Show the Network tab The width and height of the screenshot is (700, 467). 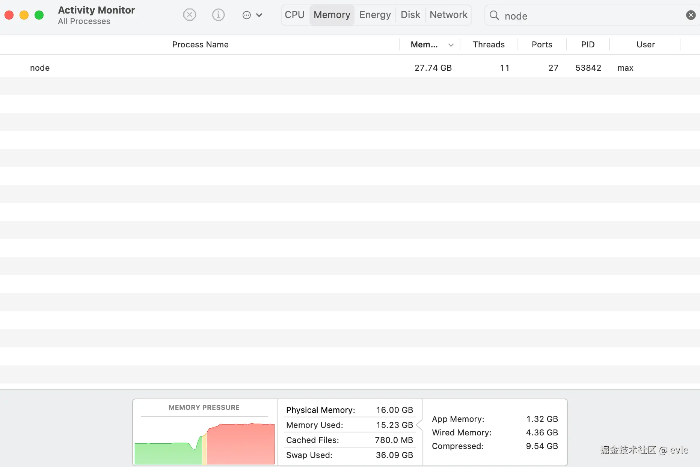448,15
